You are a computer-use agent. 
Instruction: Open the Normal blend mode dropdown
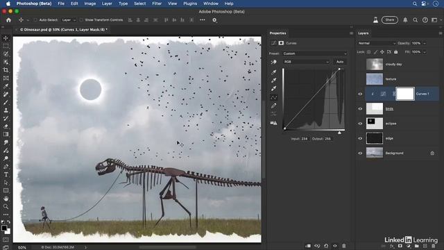pos(376,43)
